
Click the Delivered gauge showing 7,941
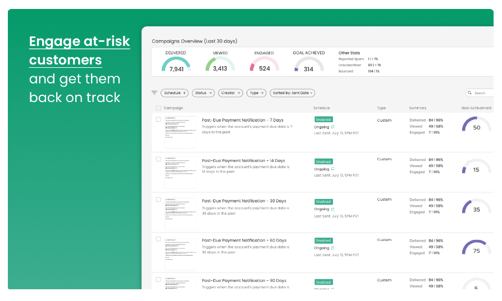point(176,66)
